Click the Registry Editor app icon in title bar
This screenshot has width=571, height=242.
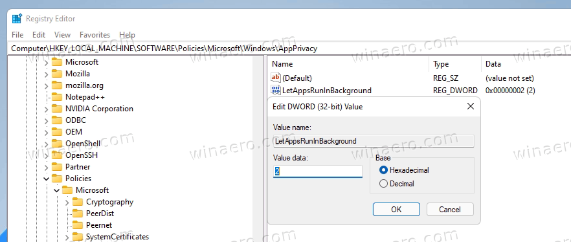point(17,19)
